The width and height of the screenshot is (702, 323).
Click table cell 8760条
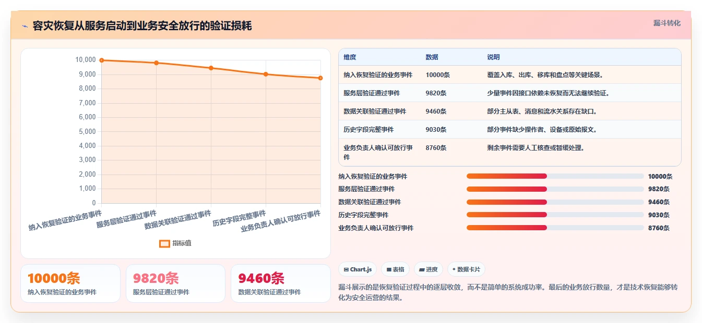tap(436, 147)
